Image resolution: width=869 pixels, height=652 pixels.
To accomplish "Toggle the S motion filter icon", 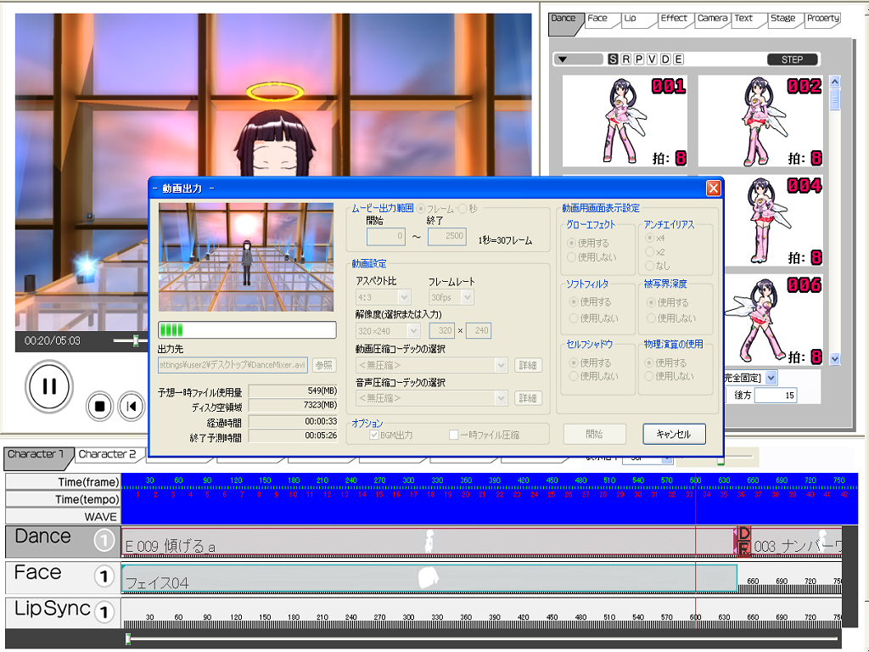I will pyautogui.click(x=614, y=59).
